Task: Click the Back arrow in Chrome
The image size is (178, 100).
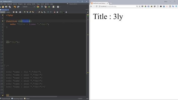Action: click(91, 6)
